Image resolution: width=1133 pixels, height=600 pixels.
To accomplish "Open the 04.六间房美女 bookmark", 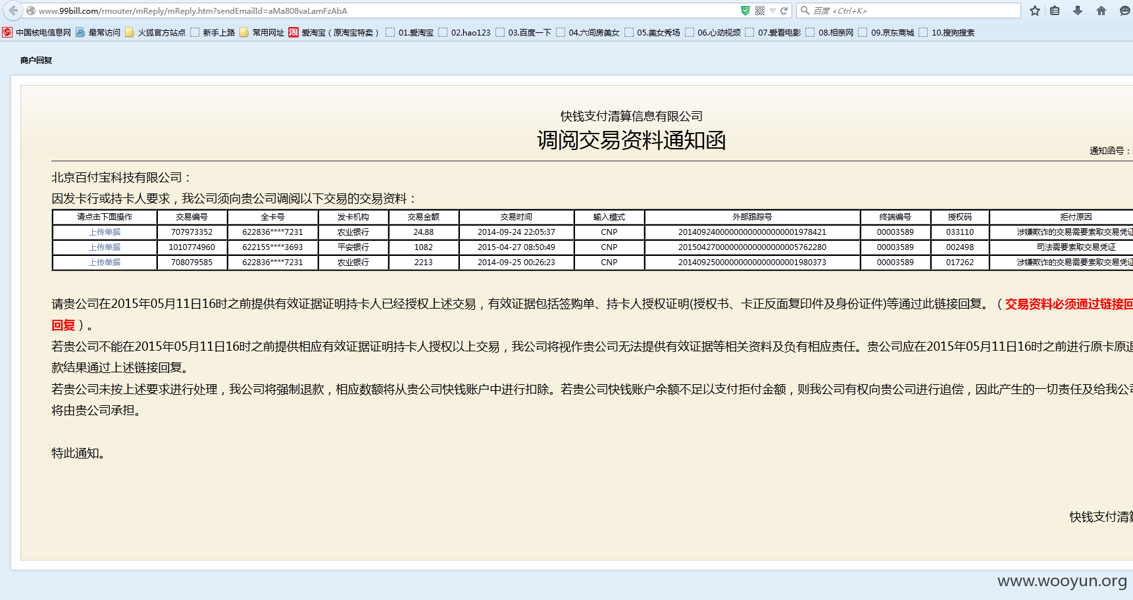I will tap(588, 32).
